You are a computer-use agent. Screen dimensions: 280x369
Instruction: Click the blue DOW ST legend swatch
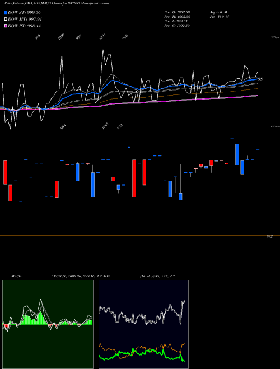point(6,12)
